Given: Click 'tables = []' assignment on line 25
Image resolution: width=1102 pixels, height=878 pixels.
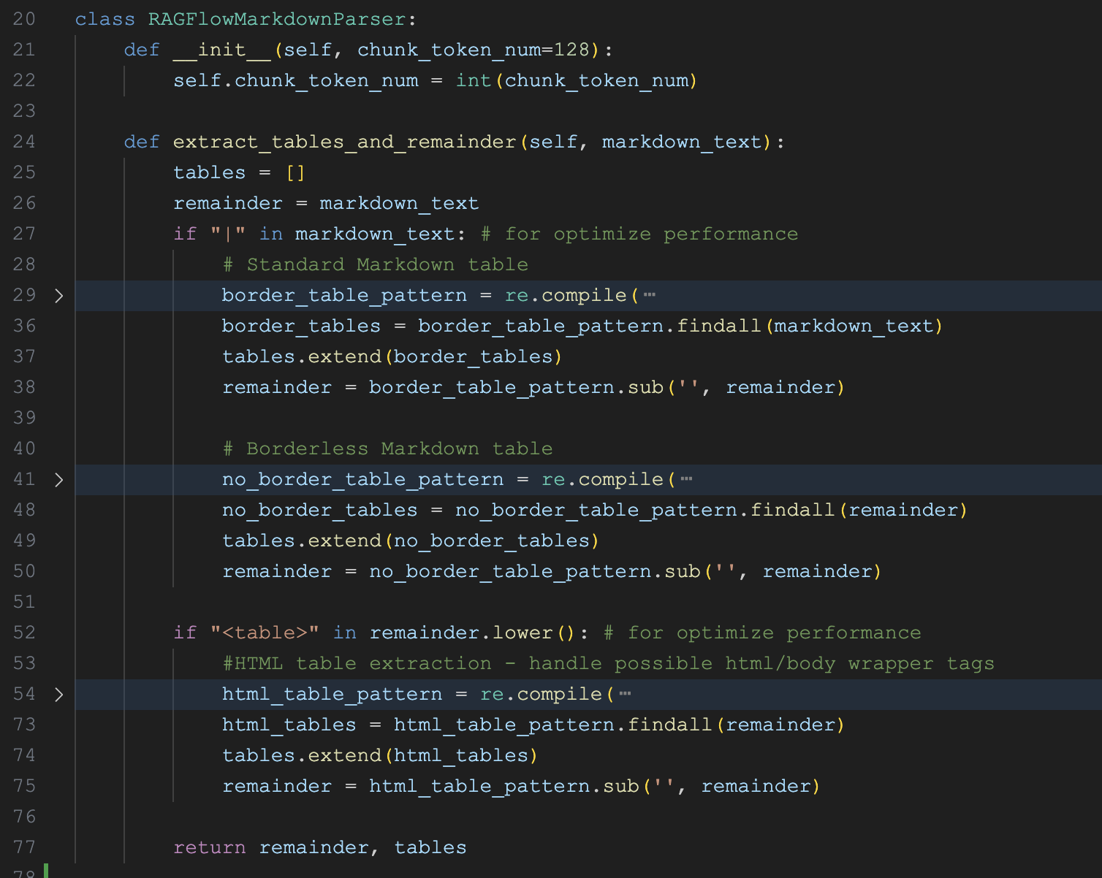Looking at the screenshot, I should click(x=240, y=172).
